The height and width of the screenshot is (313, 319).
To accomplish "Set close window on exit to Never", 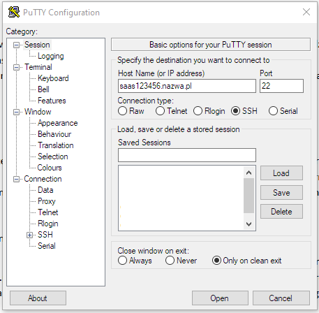I will coord(170,261).
